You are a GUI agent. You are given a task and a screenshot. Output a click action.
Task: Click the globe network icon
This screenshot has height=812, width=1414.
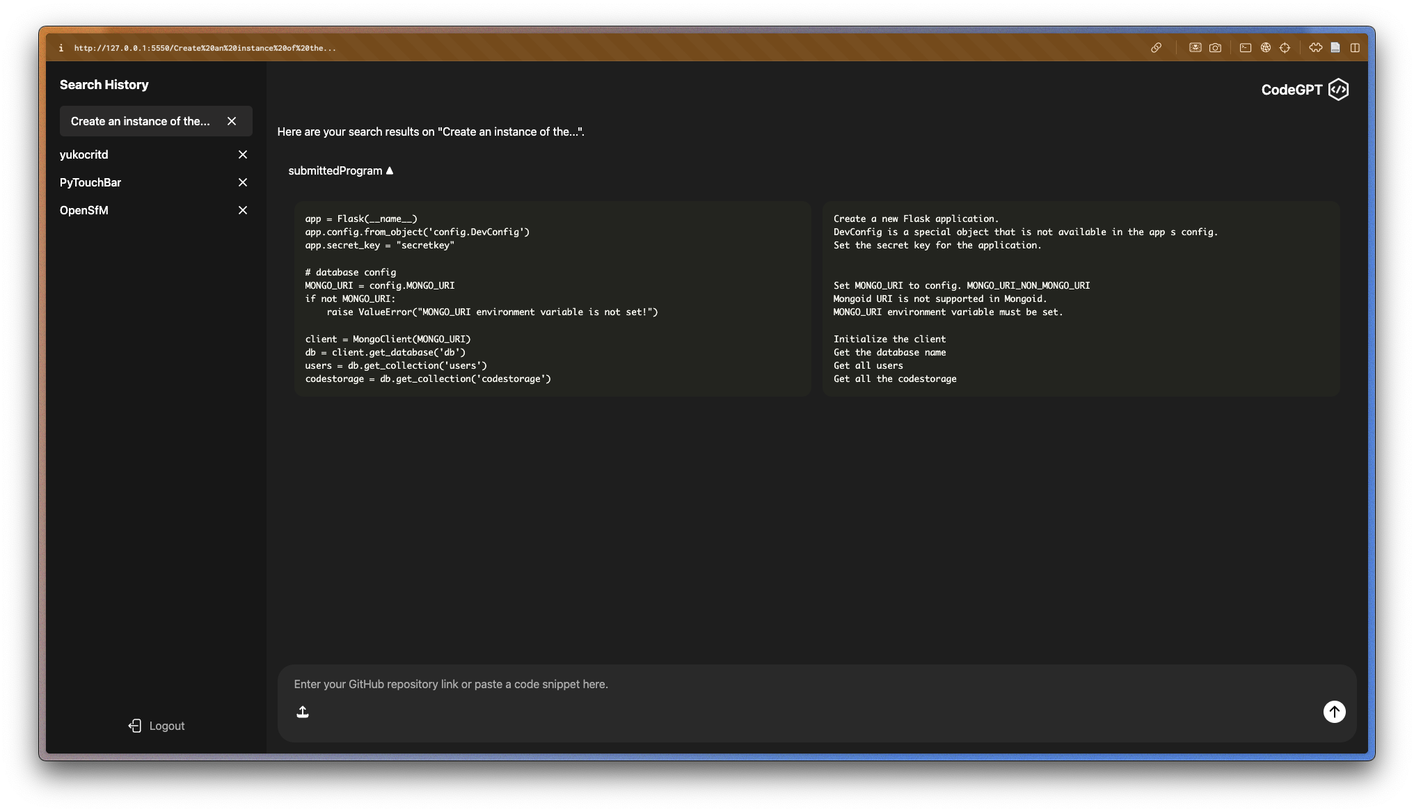tap(1266, 48)
